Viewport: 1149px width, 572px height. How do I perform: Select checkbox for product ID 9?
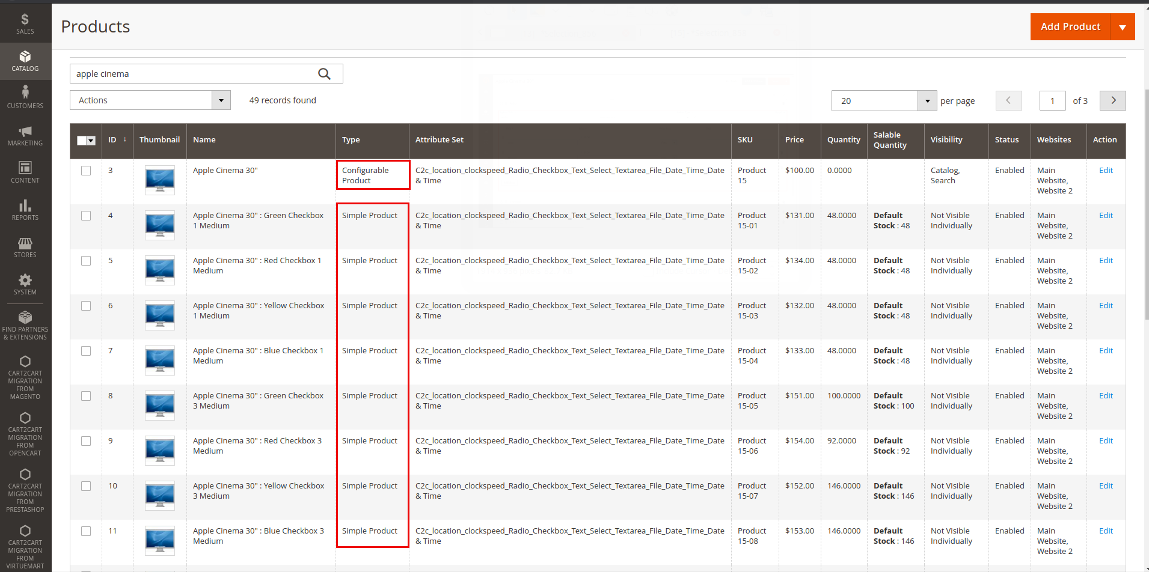click(x=86, y=441)
